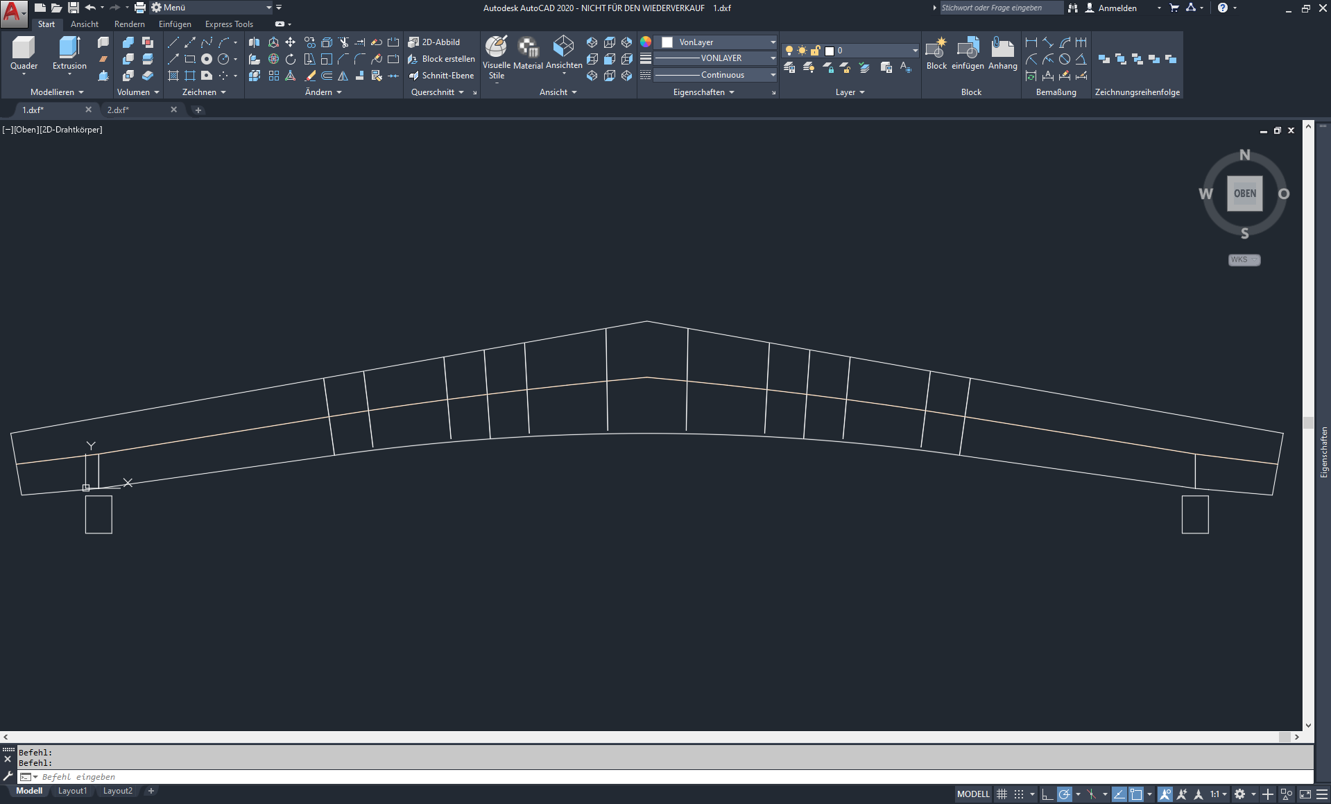Expand the Zeichnen panel
This screenshot has width=1331, height=804.
[223, 92]
